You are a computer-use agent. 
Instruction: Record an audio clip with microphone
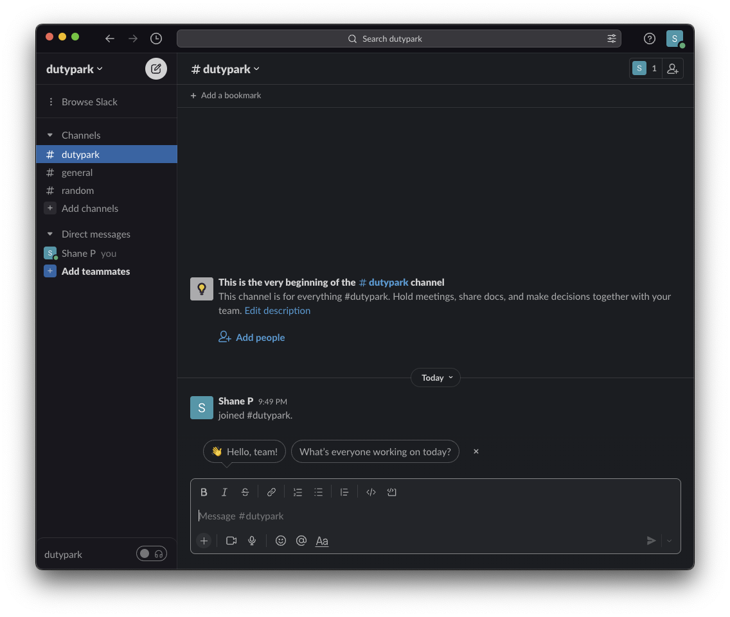click(x=252, y=541)
